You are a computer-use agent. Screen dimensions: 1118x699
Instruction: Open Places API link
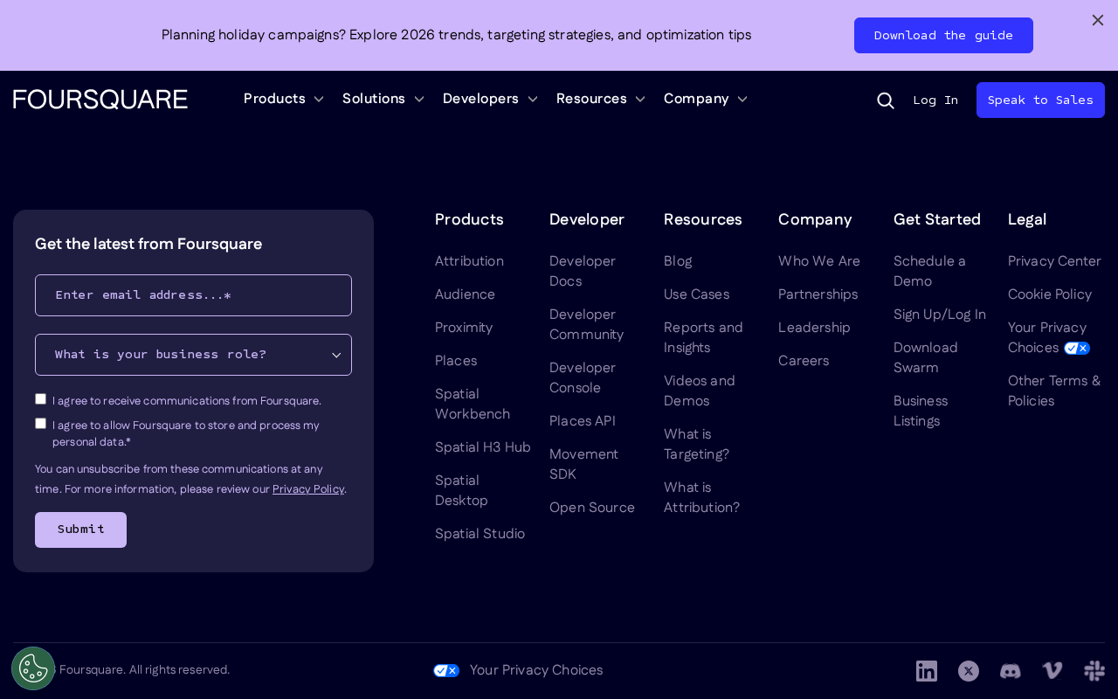click(583, 421)
